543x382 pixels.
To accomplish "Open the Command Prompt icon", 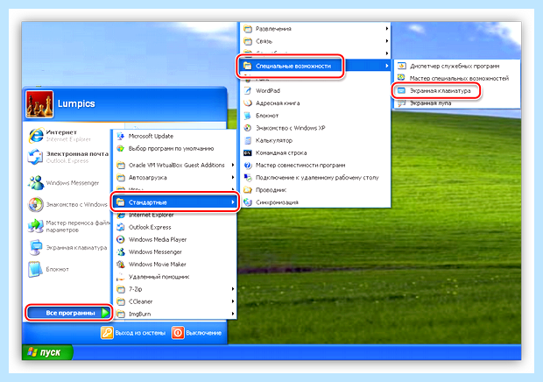I will pyautogui.click(x=248, y=152).
